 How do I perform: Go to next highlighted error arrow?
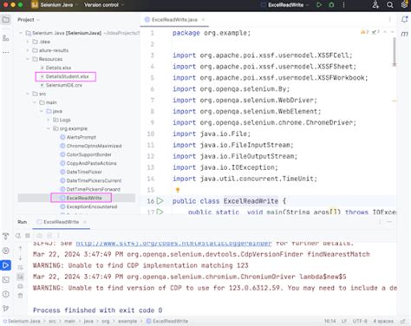392,32
